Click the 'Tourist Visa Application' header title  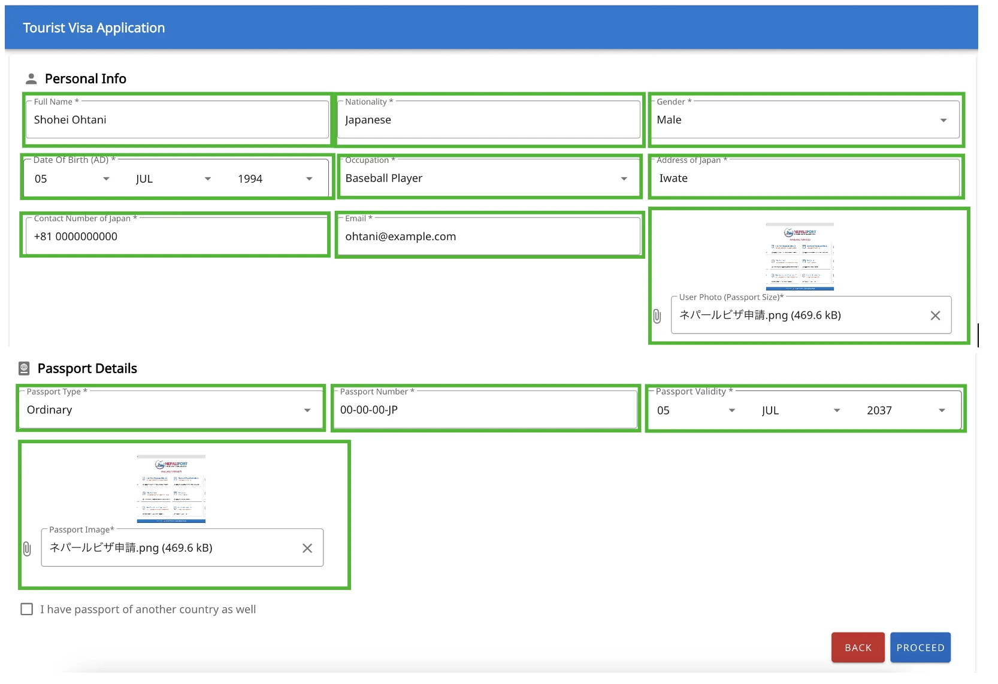coord(94,28)
